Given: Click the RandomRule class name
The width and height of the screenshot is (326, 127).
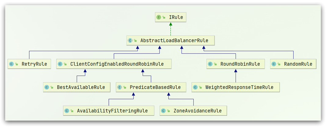Looking at the screenshot, I should (x=298, y=64).
